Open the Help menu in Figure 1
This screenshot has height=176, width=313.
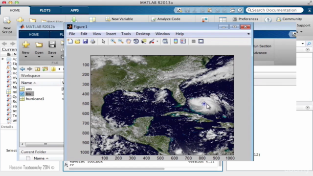[x=179, y=34]
